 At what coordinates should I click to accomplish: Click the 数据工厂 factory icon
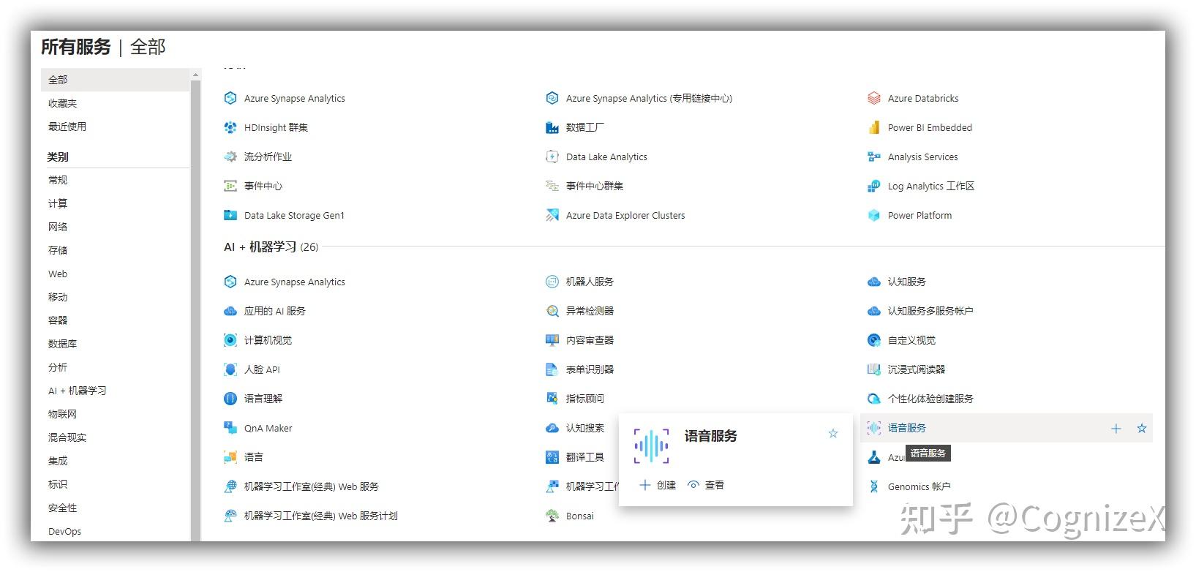pos(552,127)
